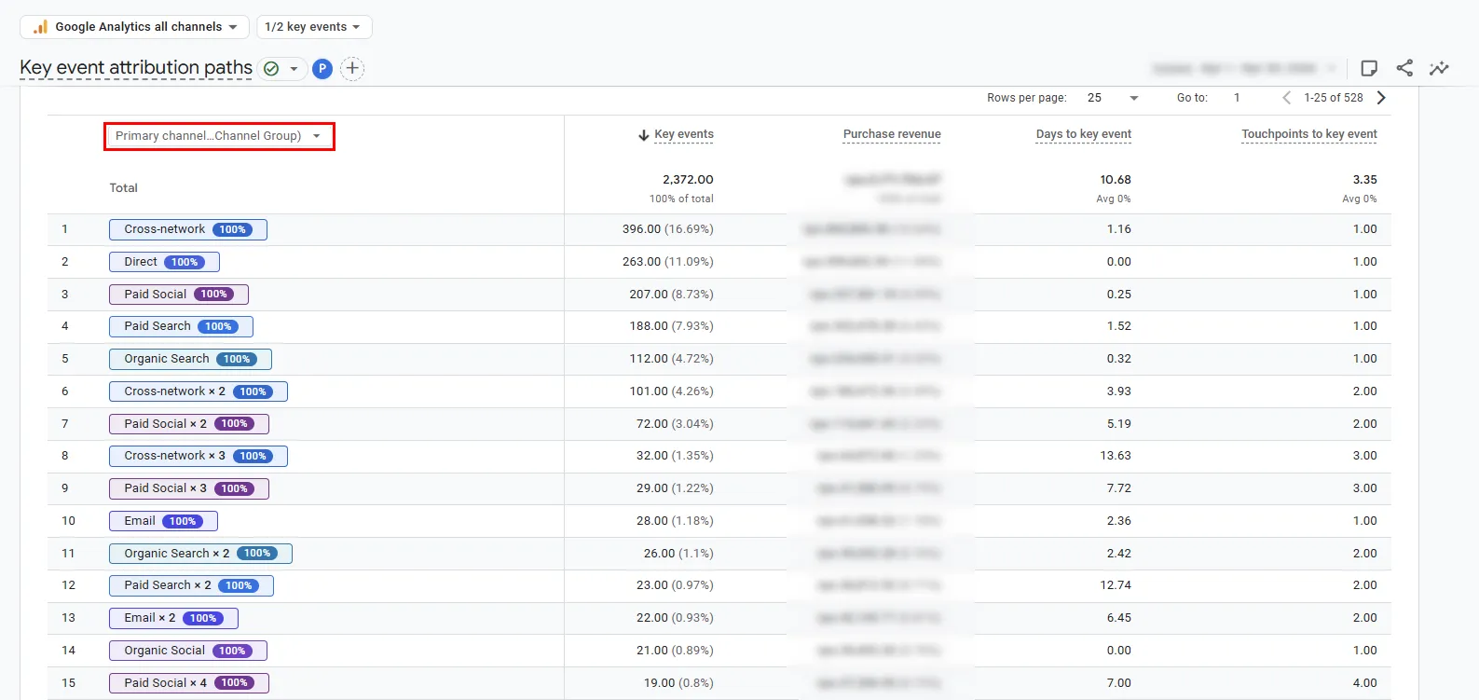The image size is (1479, 700).
Task: Go to previous page arrow
Action: [x=1286, y=98]
